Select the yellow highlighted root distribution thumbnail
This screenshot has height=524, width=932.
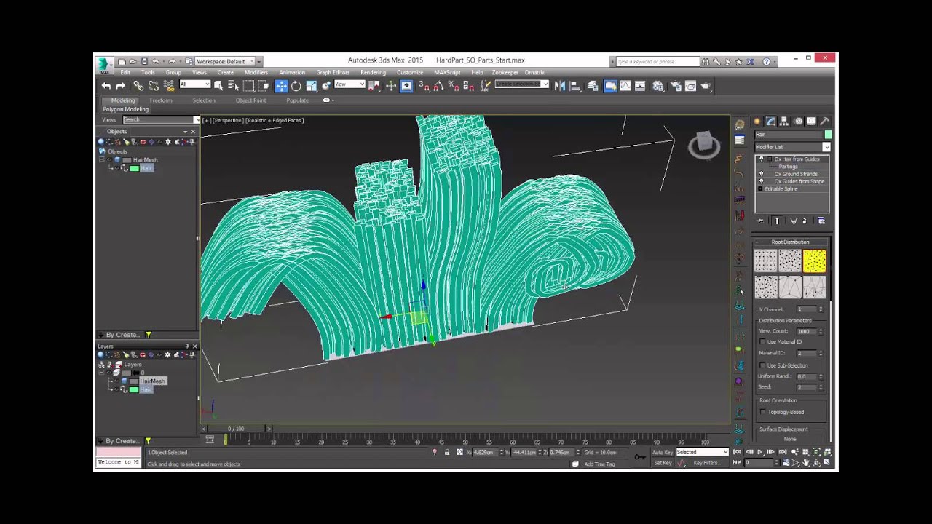point(815,261)
